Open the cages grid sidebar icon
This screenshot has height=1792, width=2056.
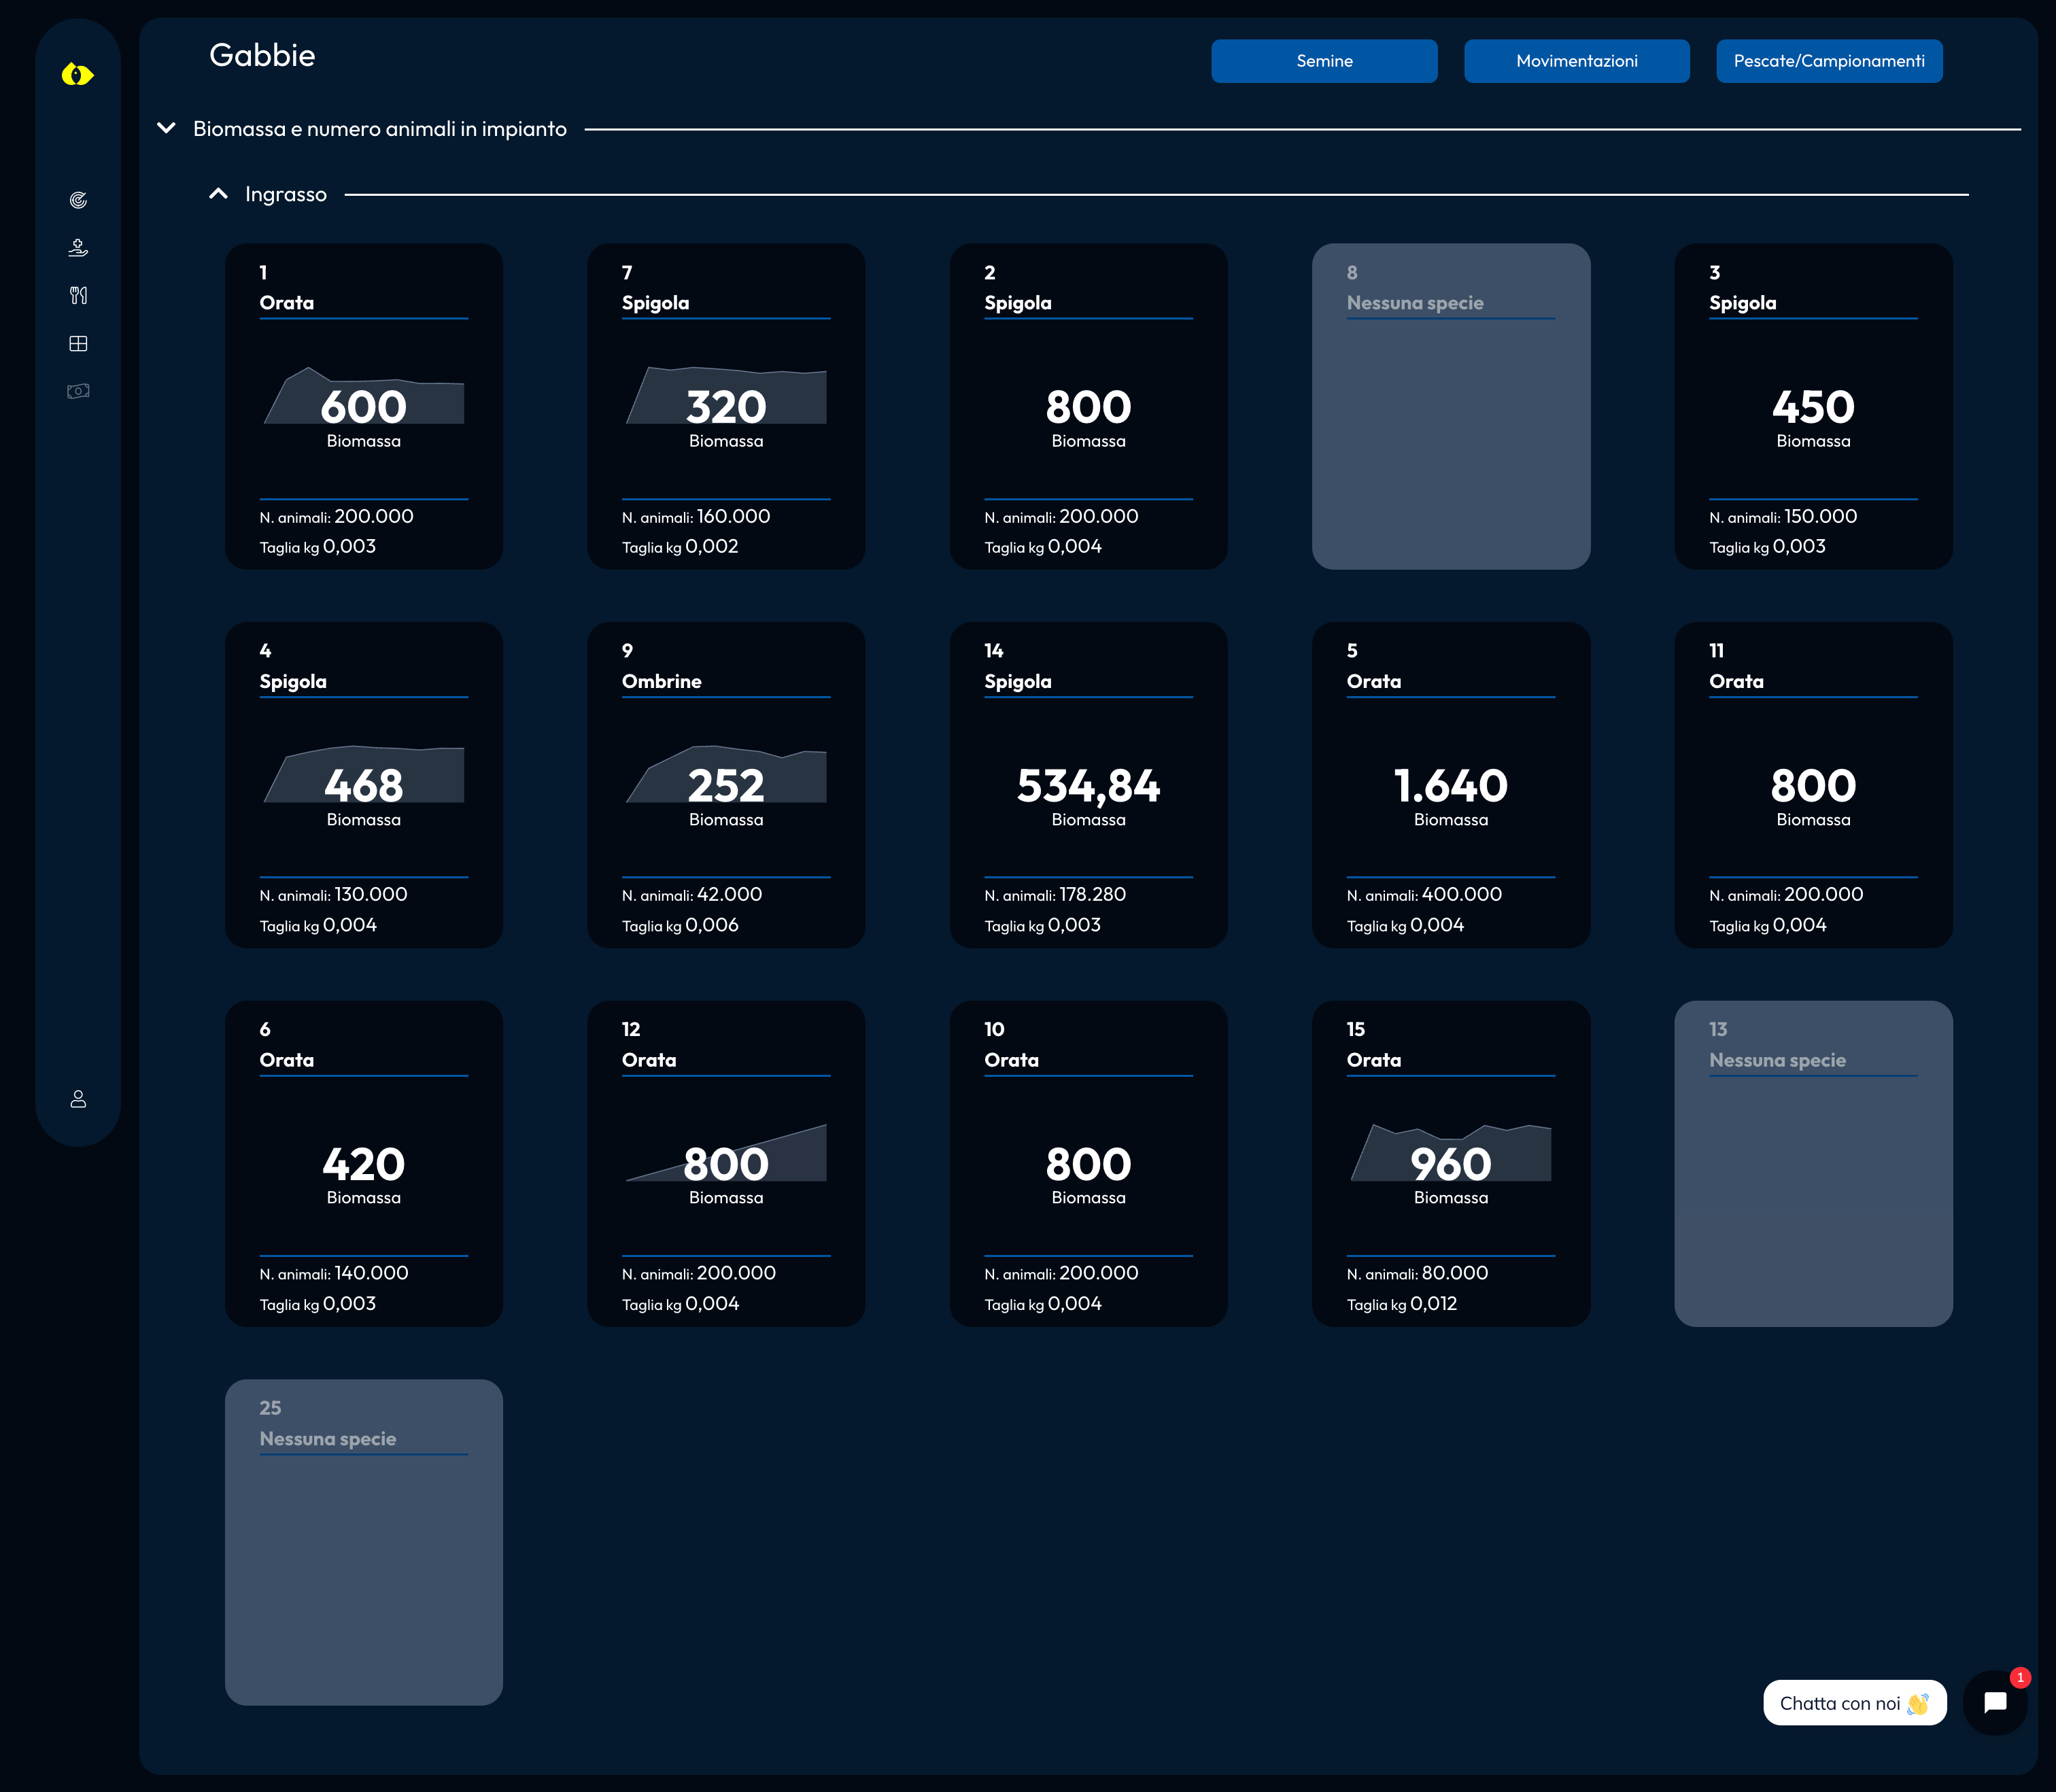click(x=78, y=343)
